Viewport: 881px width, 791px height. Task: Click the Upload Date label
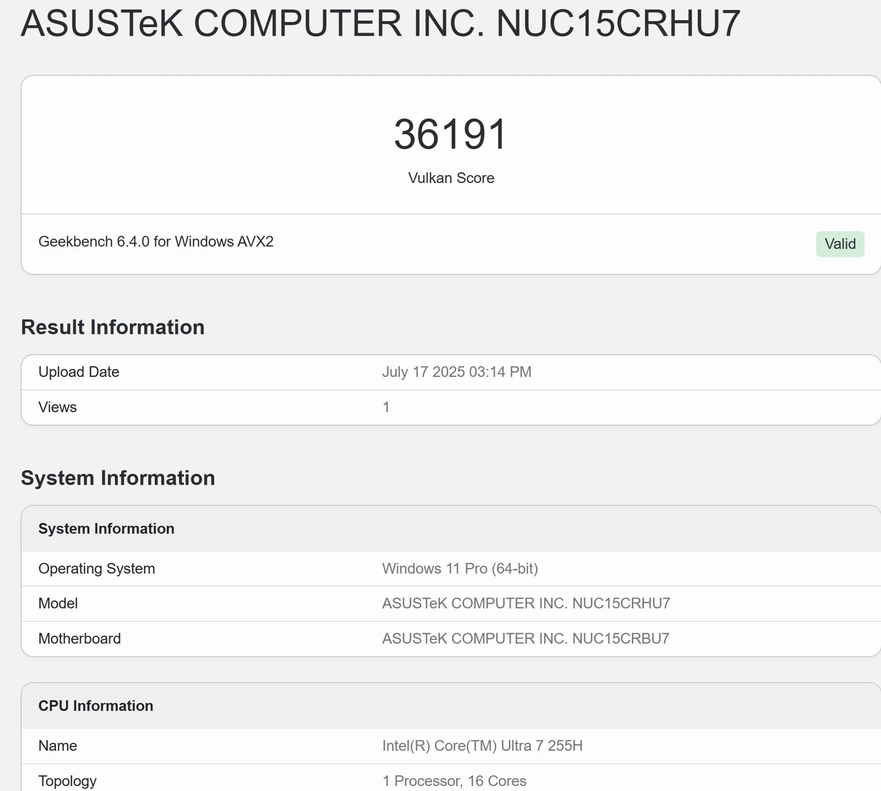click(78, 372)
